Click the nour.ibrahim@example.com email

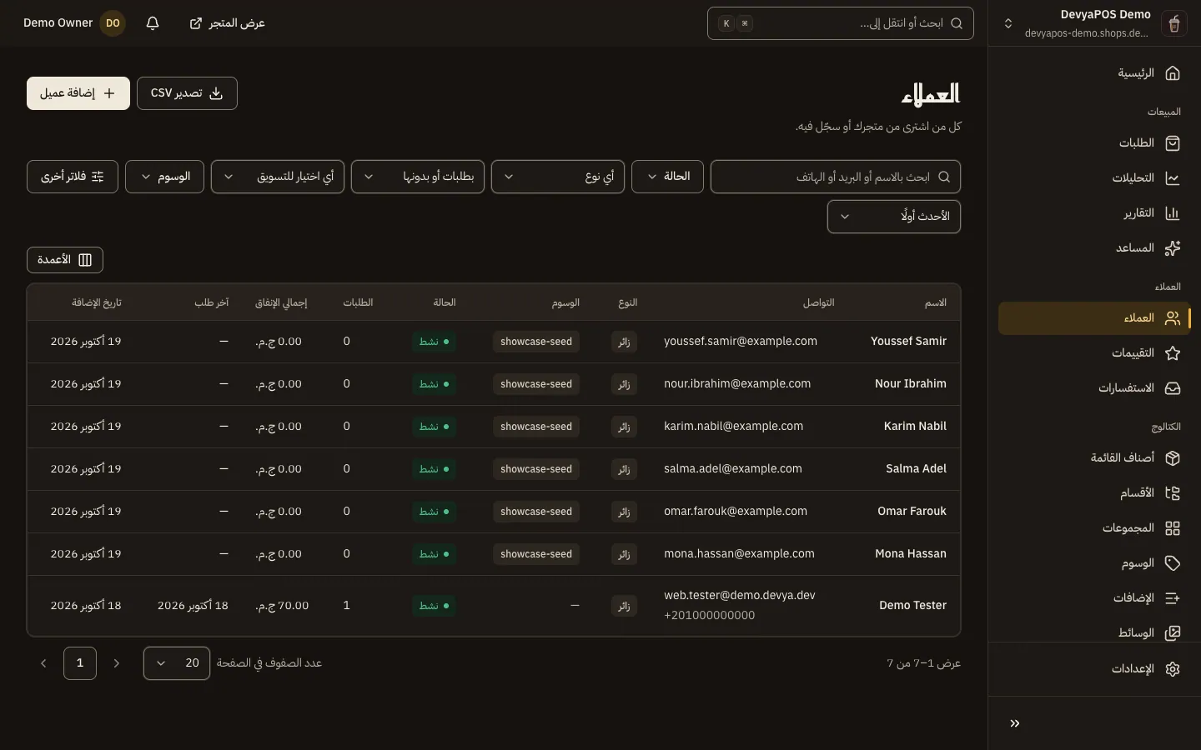click(x=737, y=384)
